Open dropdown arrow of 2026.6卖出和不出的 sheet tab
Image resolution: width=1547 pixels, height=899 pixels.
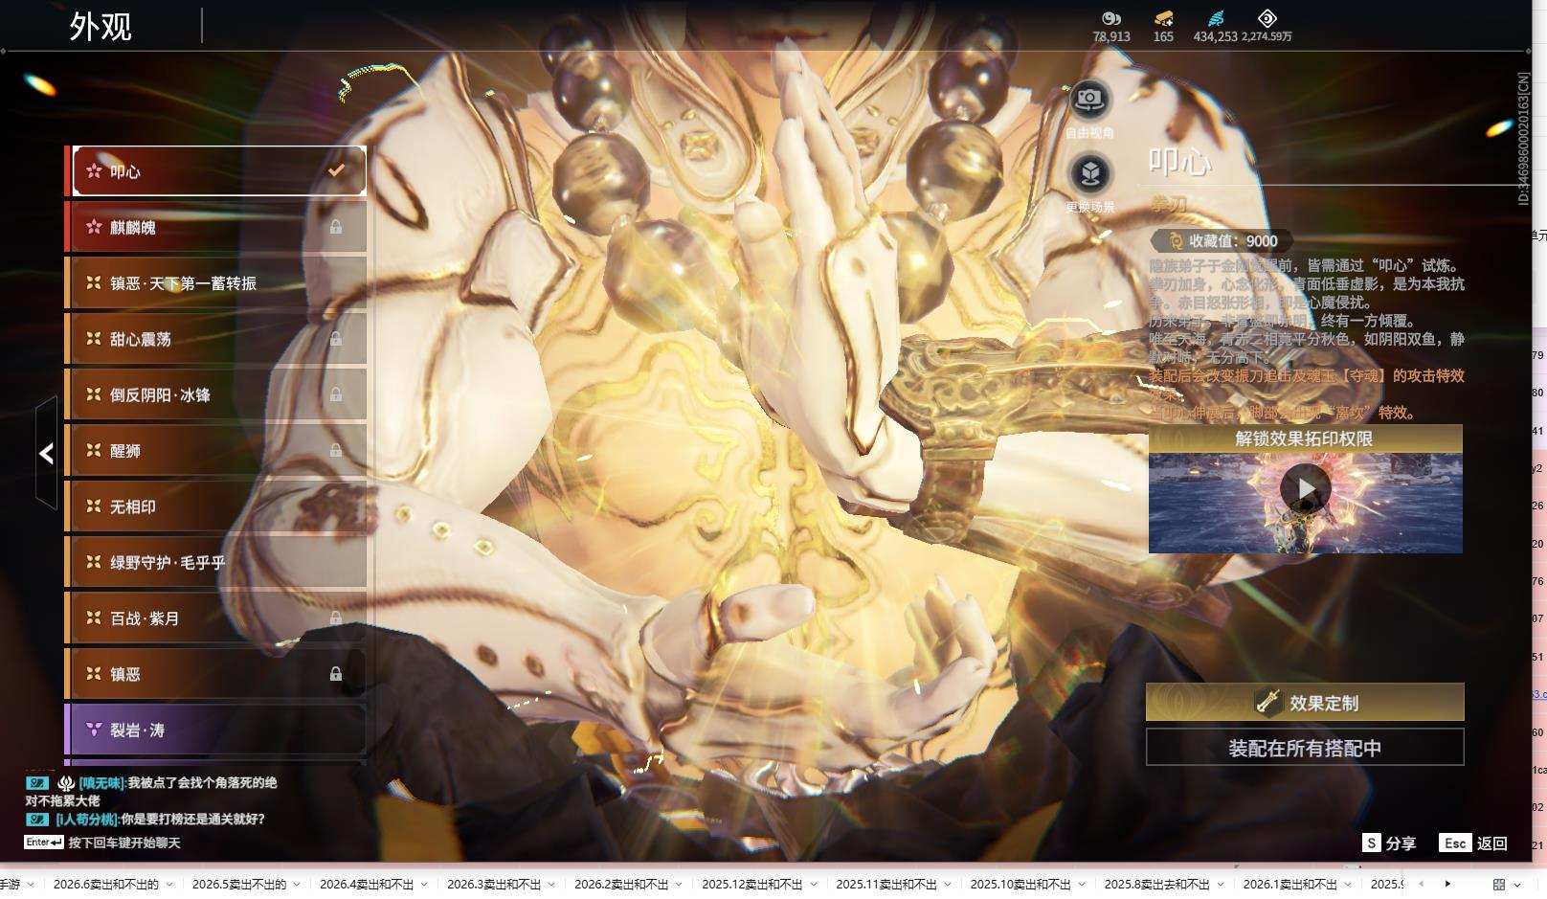(x=169, y=885)
